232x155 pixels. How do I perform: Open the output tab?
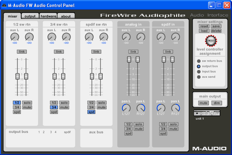point(30,16)
